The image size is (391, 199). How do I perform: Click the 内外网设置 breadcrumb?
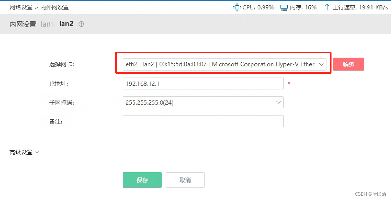55,7
